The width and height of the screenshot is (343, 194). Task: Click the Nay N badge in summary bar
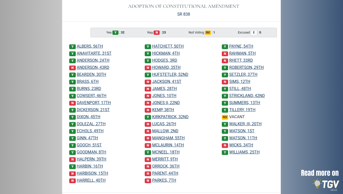click(x=157, y=33)
